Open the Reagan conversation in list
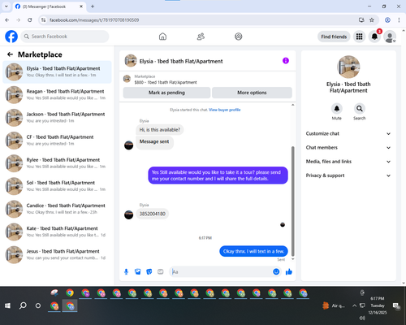 pos(57,95)
